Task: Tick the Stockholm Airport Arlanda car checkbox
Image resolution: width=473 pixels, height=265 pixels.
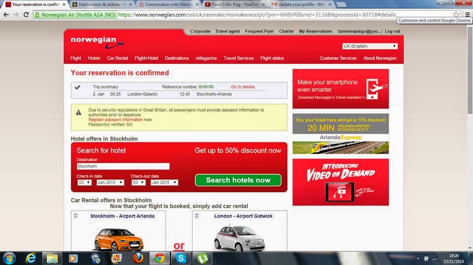Action: 76,216
